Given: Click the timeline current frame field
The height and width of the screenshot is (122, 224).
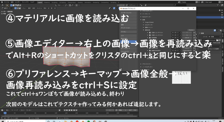Looking at the screenshot, I should click(110, 110).
